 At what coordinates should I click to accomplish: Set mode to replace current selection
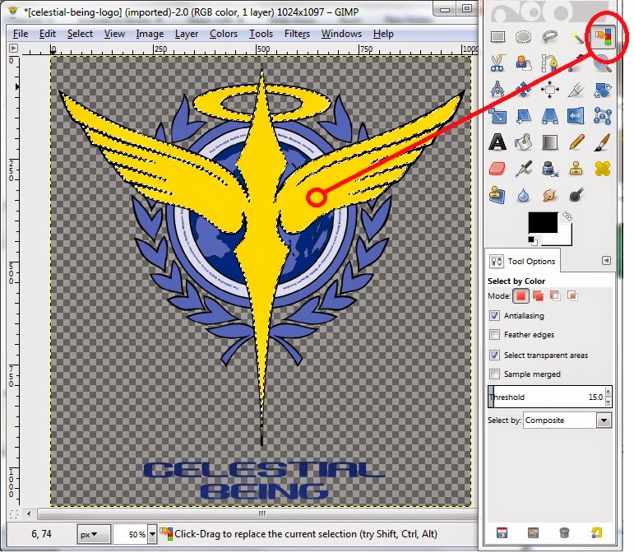521,296
